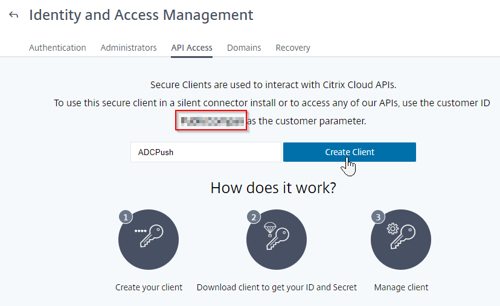Open the Authentication tab
The width and height of the screenshot is (500, 306).
tap(57, 48)
